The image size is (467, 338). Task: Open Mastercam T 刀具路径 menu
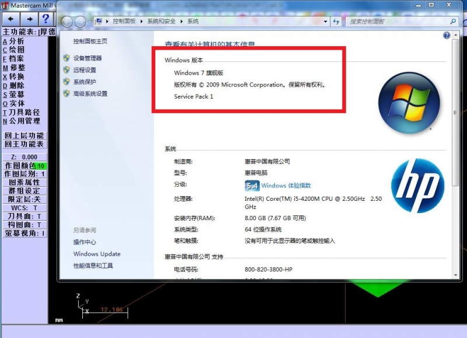tap(21, 112)
